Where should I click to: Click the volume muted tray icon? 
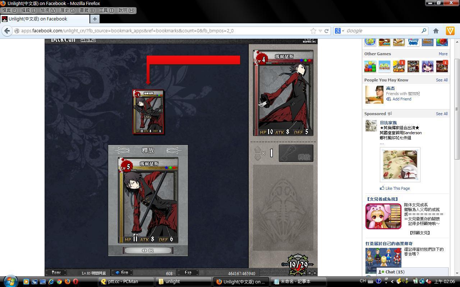(428, 281)
